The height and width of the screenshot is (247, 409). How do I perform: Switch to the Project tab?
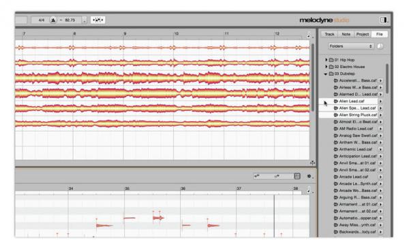(363, 34)
